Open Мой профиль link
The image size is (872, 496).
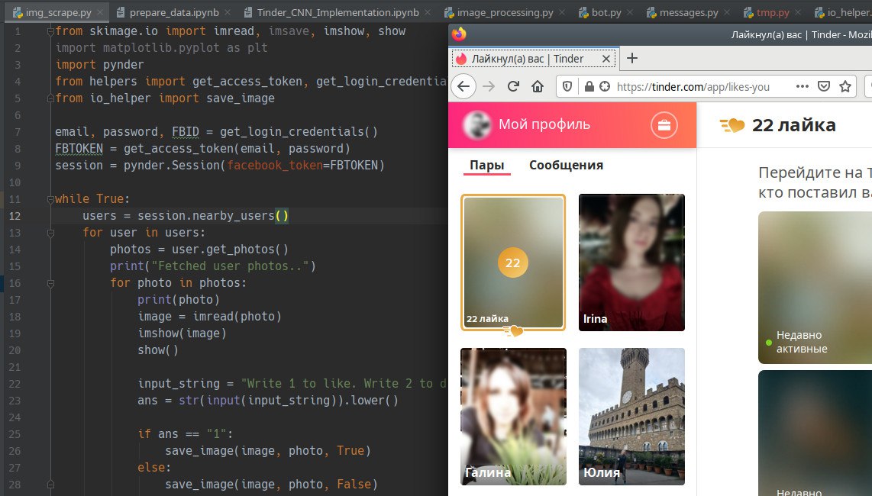(x=544, y=124)
